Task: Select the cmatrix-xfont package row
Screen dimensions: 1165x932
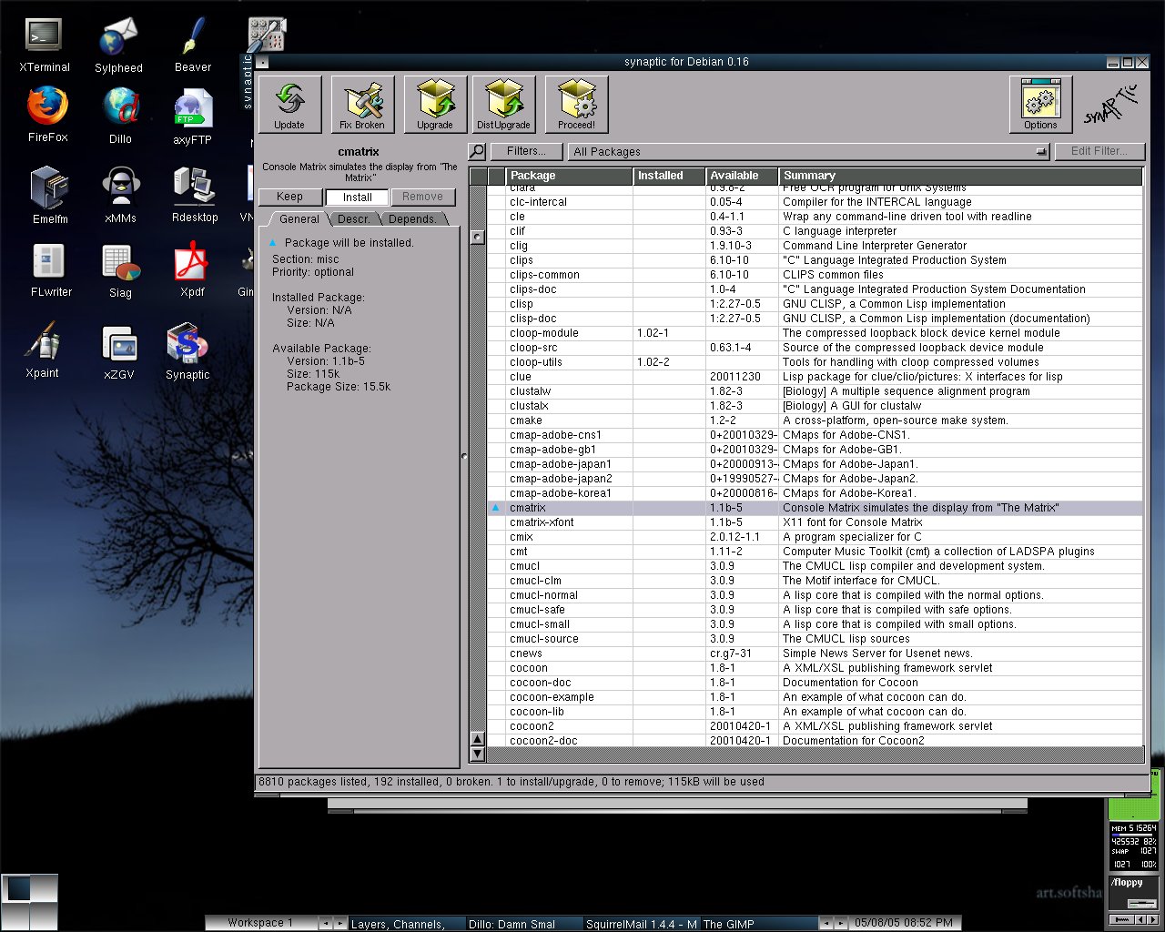Action: [815, 522]
